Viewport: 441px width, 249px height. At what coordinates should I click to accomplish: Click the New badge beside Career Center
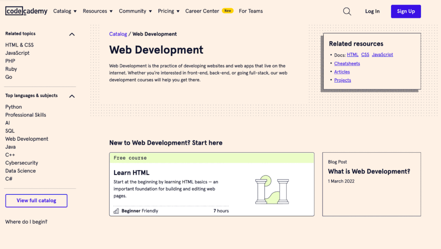[x=227, y=11]
